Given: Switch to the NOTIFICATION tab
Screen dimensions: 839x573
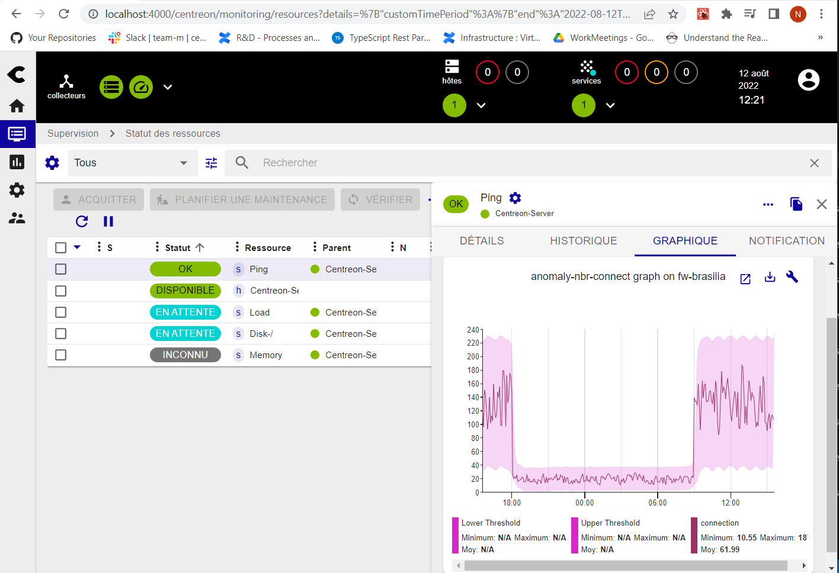Looking at the screenshot, I should [787, 241].
